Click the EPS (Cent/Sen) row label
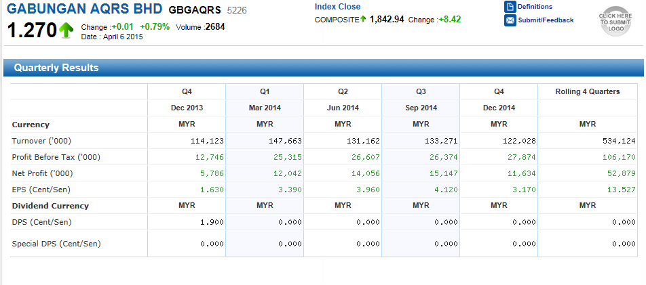This screenshot has width=646, height=285. (41, 190)
